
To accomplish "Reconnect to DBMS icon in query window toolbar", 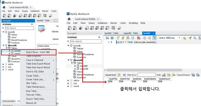I will [x=119, y=28].
